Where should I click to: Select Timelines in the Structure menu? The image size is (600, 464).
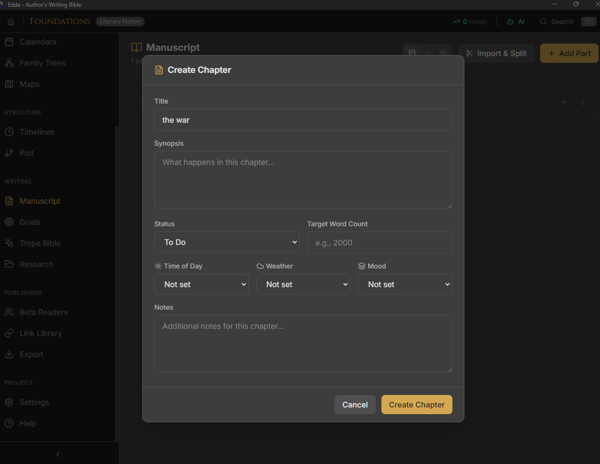coord(36,132)
